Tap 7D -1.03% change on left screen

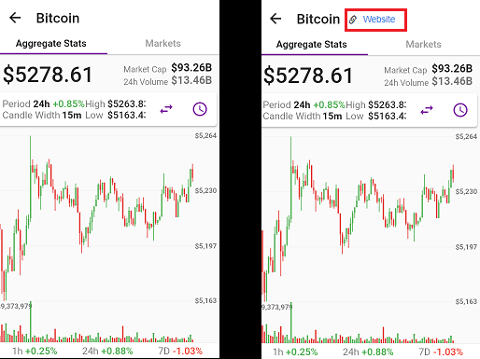point(180,351)
